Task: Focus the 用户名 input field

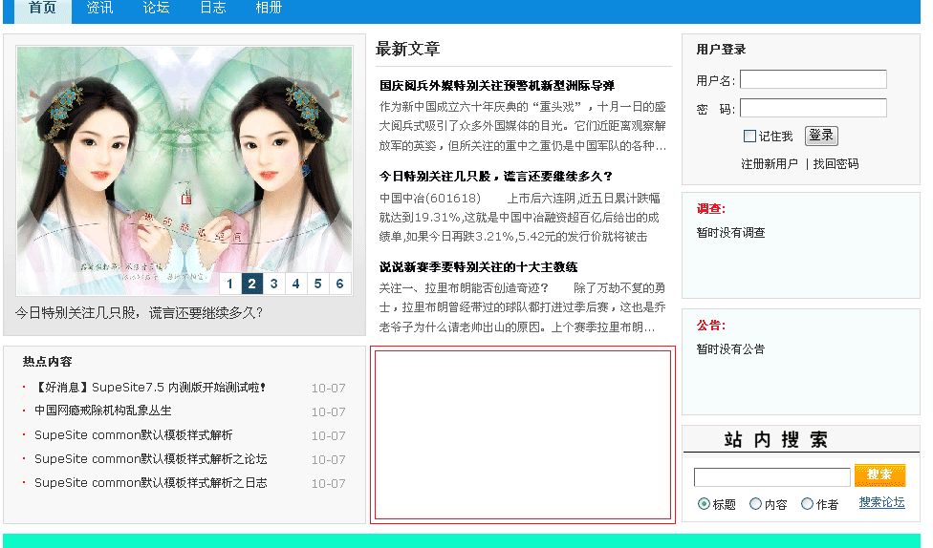Action: coord(814,79)
